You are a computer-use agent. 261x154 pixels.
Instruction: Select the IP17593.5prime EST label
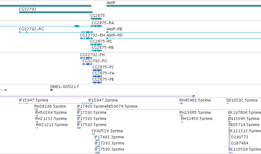click(92, 125)
